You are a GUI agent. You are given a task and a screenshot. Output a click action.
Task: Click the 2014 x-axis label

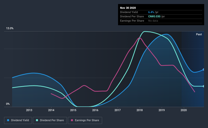click(x=51, y=110)
